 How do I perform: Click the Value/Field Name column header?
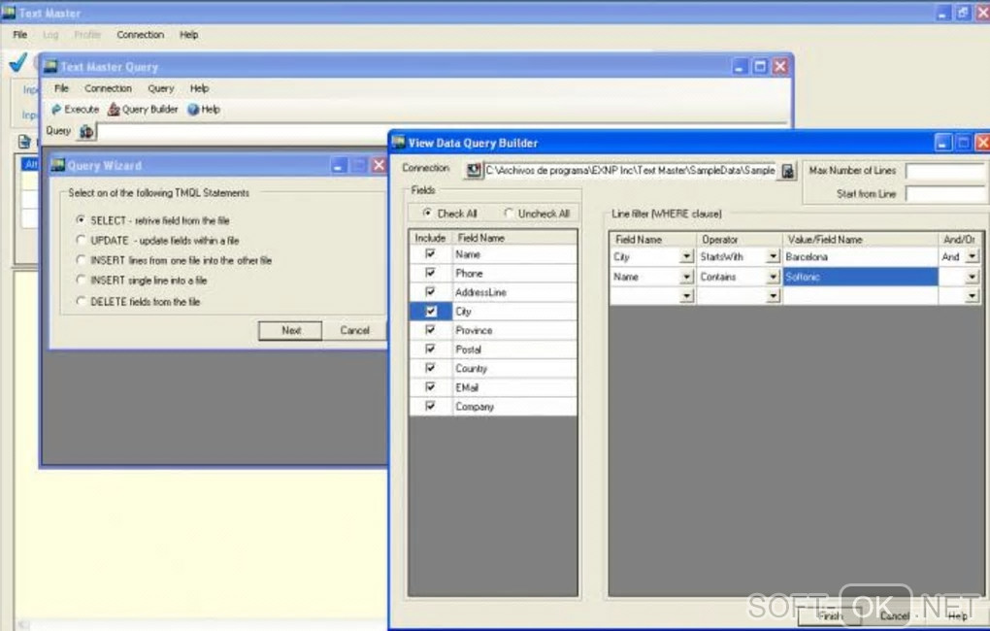click(860, 240)
